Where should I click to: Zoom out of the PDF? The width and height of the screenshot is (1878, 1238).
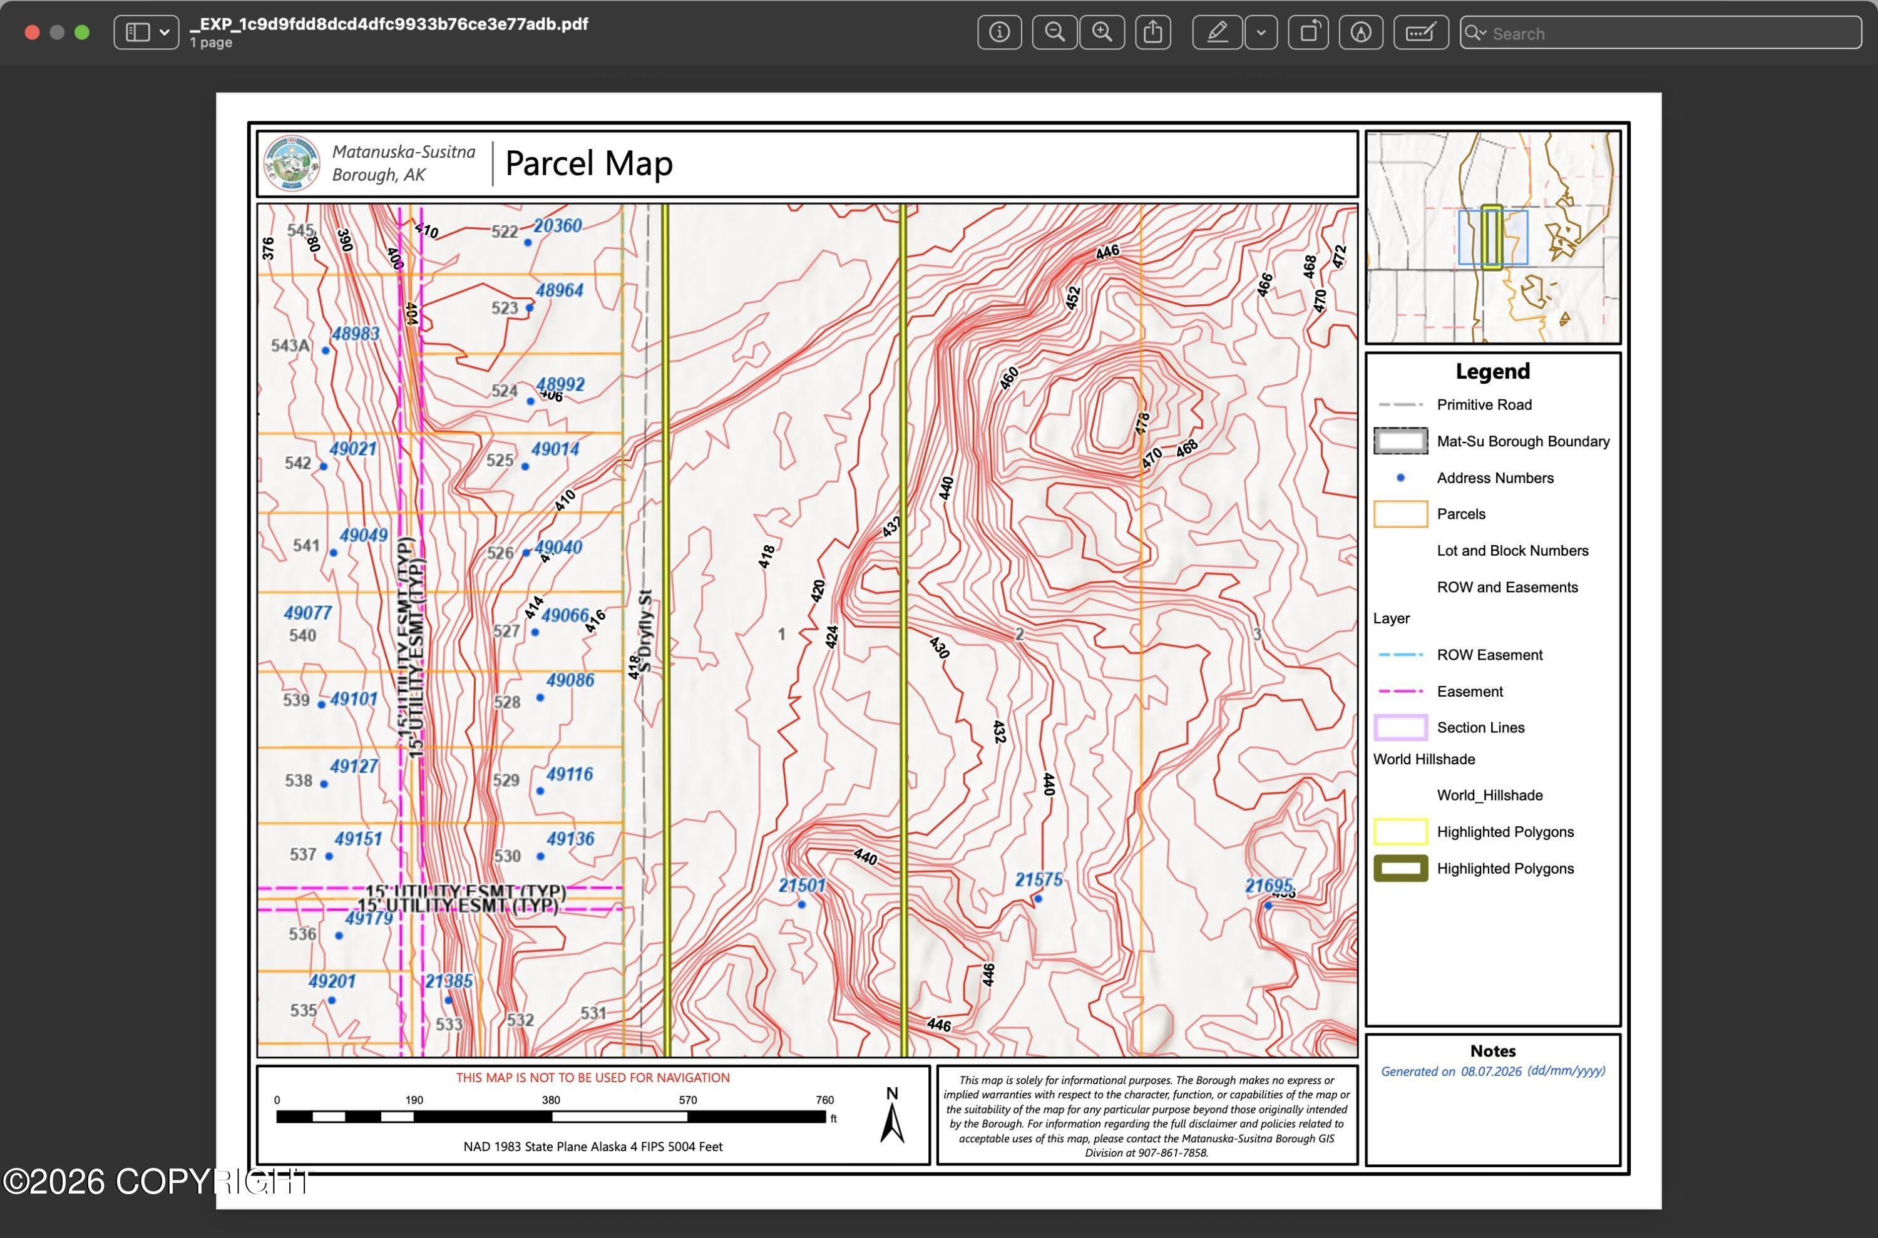pyautogui.click(x=1054, y=33)
